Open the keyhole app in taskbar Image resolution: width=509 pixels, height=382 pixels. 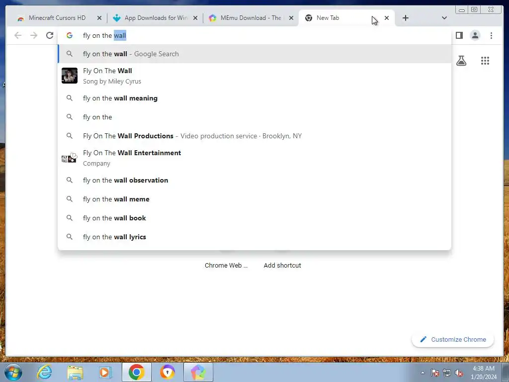coord(167,372)
